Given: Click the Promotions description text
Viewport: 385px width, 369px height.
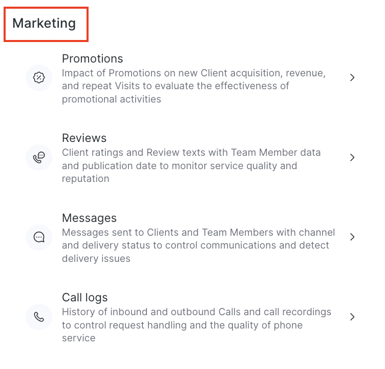Looking at the screenshot, I should [193, 86].
